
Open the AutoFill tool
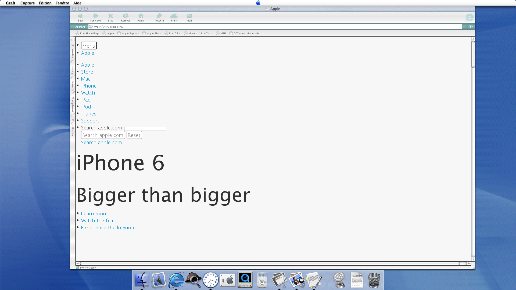point(159,17)
